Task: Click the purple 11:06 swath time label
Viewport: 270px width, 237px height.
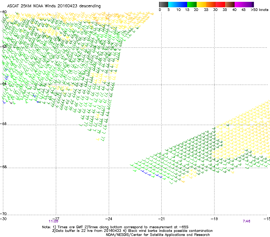Action: point(53,221)
